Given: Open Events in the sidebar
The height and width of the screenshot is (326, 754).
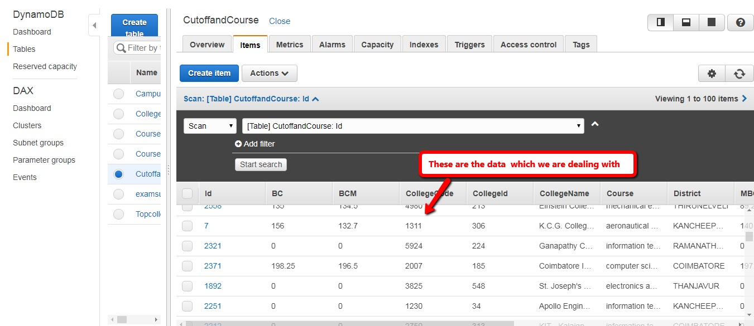Looking at the screenshot, I should click(x=25, y=177).
